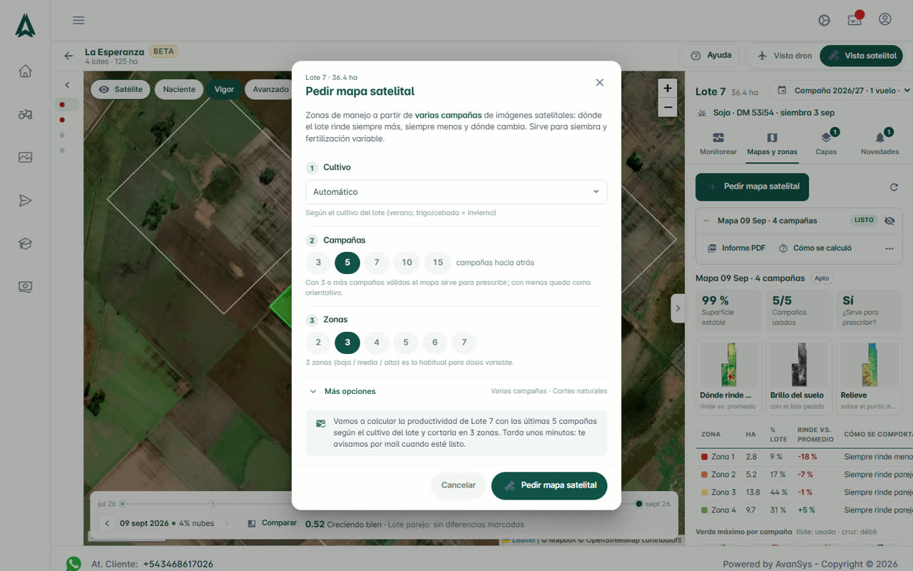Screen dimensions: 913x571
Task: Open the Cultivo Automático dropdown
Action: 456,192
